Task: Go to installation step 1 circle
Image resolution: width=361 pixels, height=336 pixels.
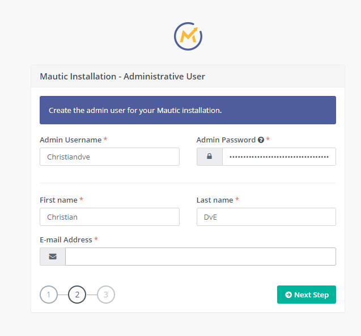Action: click(49, 295)
